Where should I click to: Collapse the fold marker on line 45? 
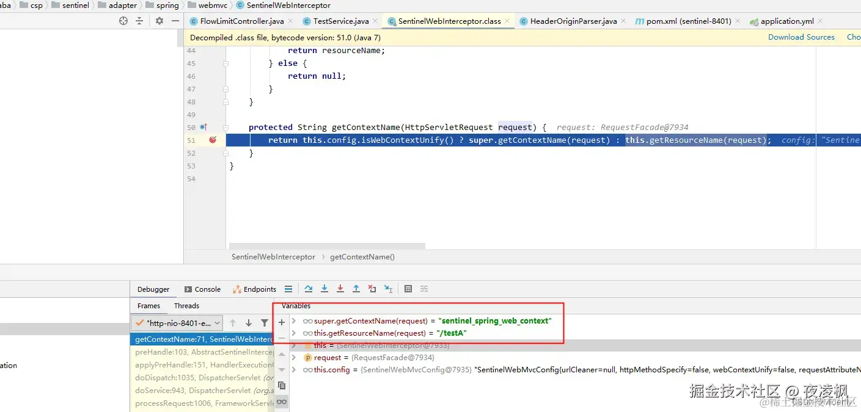[x=226, y=63]
